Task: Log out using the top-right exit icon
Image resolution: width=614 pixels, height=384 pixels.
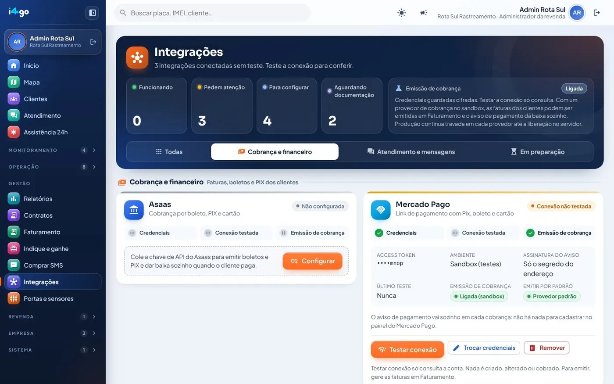Action: (x=596, y=13)
